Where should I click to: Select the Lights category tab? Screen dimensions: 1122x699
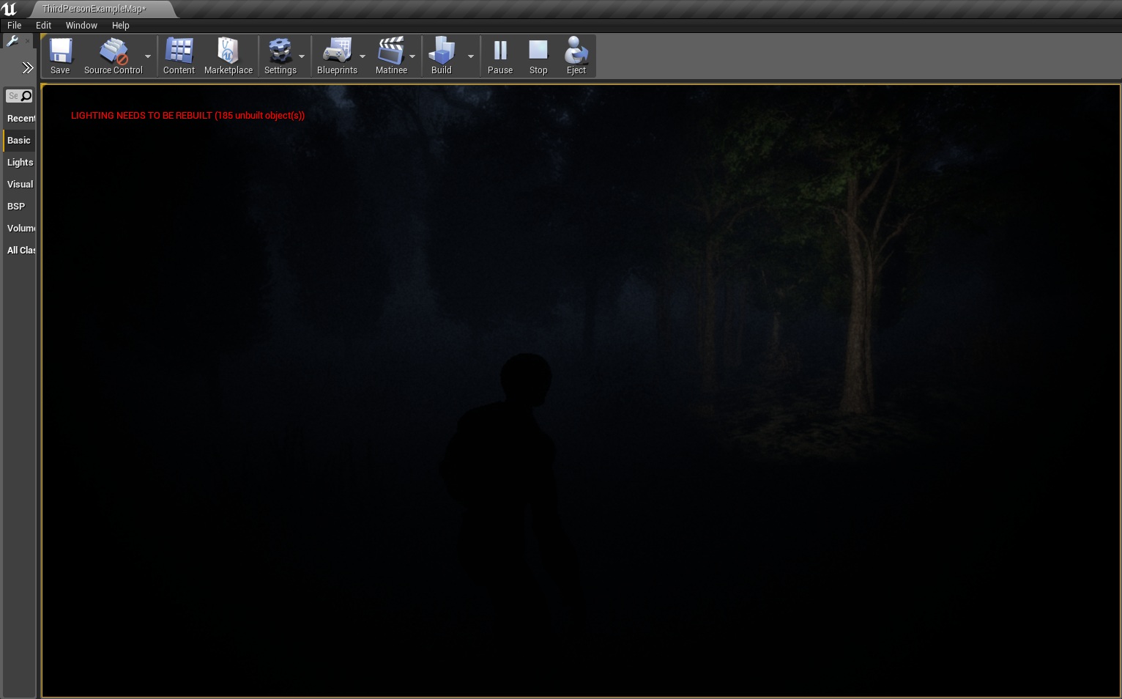(x=20, y=163)
